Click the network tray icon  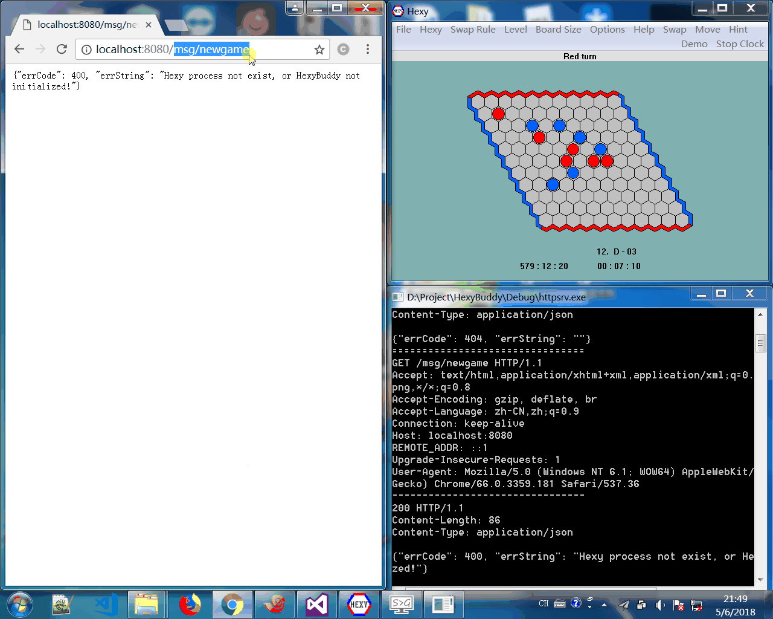[x=696, y=605]
